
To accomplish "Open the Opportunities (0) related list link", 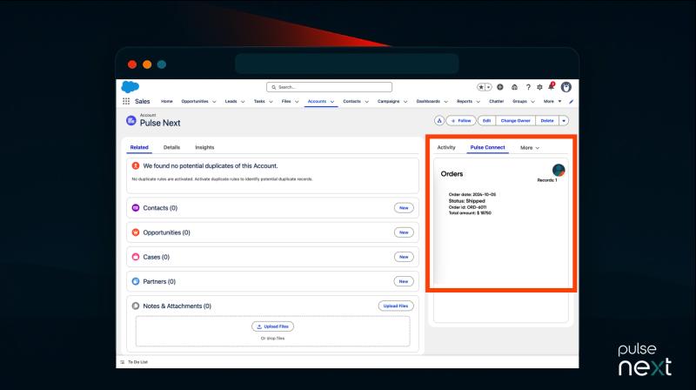I will 166,232.
